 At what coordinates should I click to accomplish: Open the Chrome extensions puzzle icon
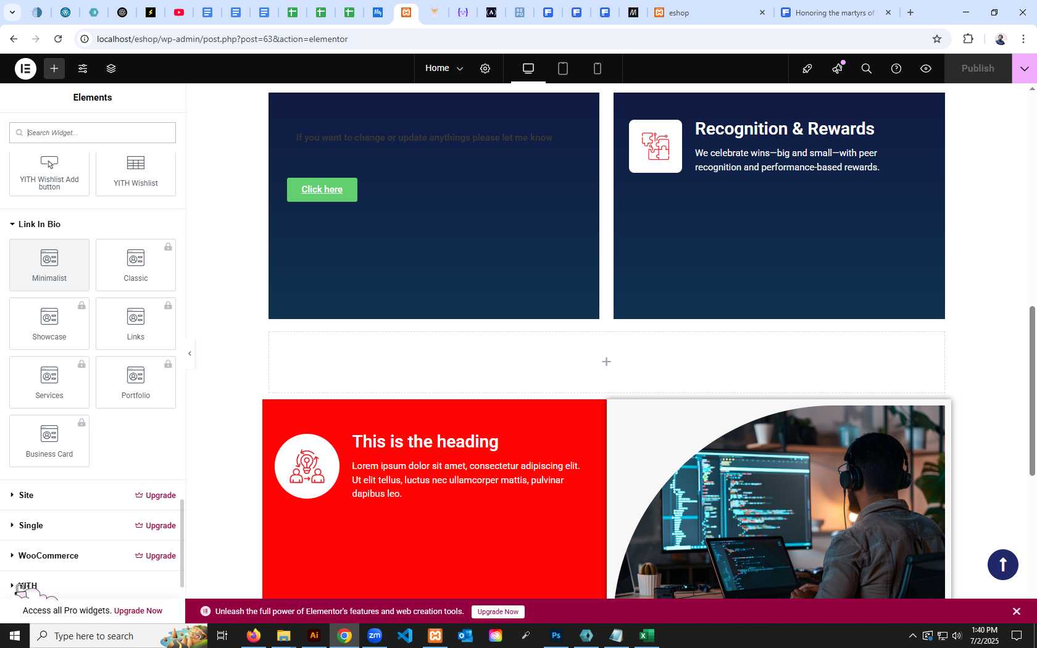click(968, 39)
